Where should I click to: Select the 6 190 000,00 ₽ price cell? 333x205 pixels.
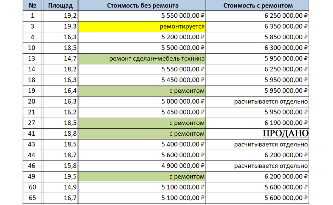pyautogui.click(x=258, y=123)
